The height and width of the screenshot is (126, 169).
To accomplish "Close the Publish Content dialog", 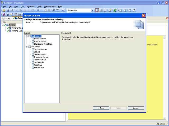I will tap(144, 16).
